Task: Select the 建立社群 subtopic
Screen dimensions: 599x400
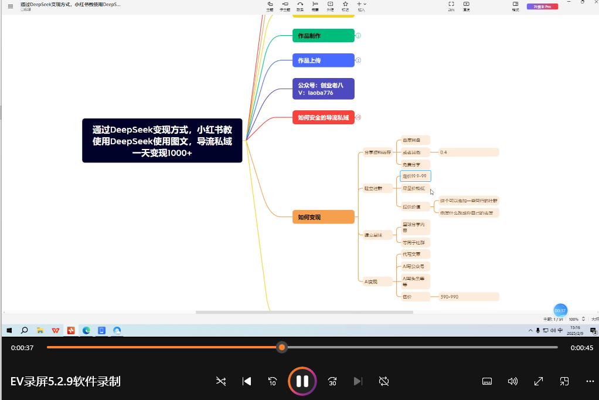Action: pyautogui.click(x=377, y=188)
